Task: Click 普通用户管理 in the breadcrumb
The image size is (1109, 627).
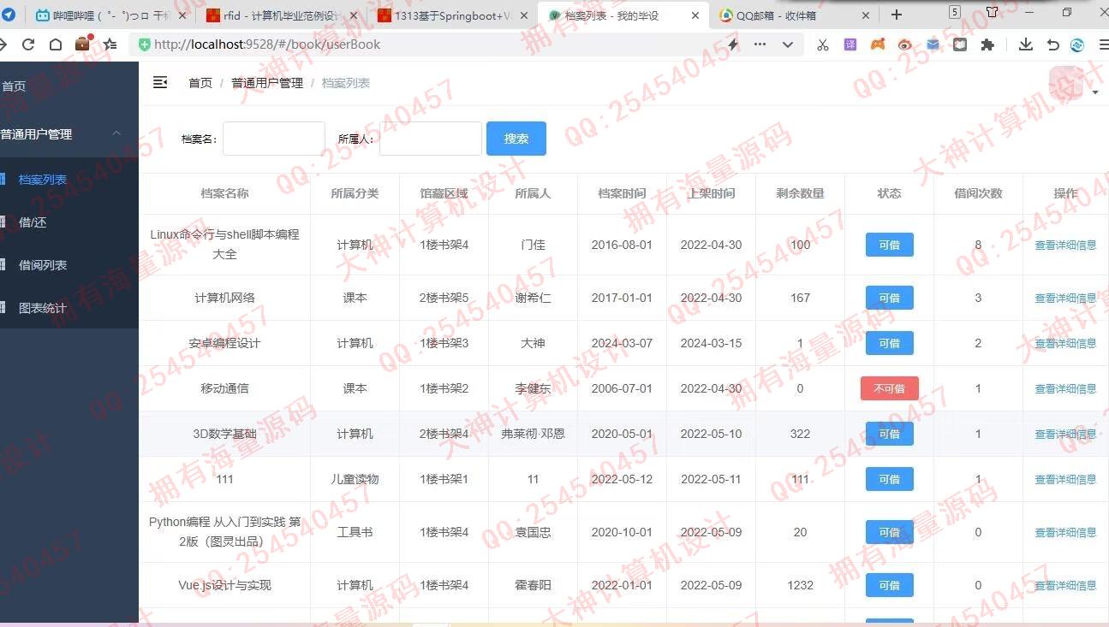Action: click(x=267, y=83)
